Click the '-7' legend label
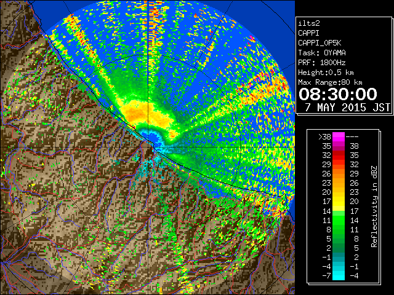The image size is (394, 295). [x=326, y=276]
